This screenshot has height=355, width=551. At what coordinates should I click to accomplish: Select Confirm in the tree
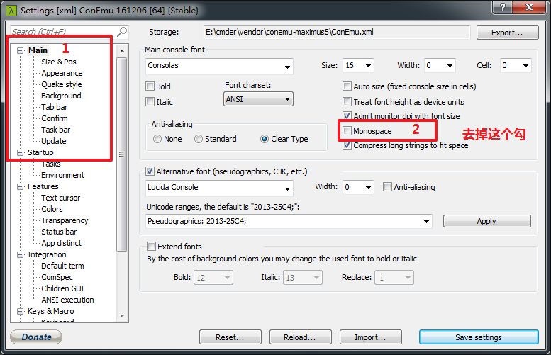55,118
